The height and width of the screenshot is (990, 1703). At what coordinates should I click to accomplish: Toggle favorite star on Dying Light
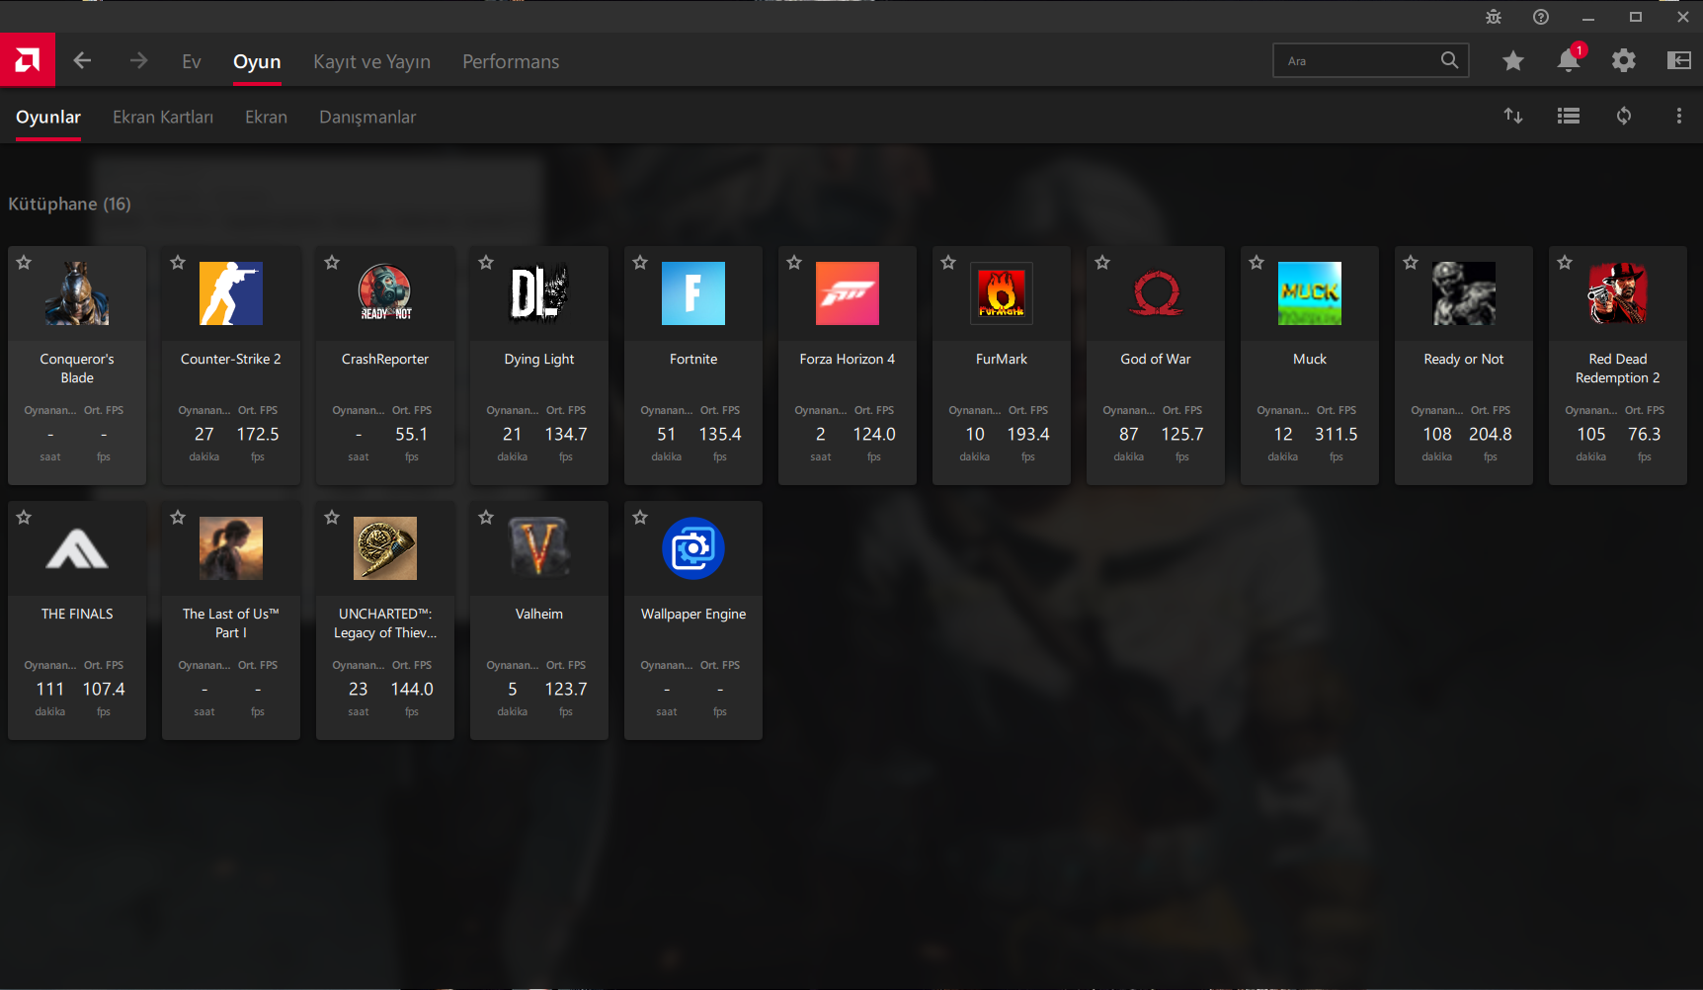[486, 262]
